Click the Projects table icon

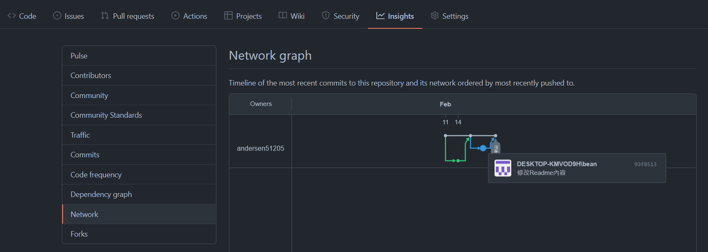228,15
